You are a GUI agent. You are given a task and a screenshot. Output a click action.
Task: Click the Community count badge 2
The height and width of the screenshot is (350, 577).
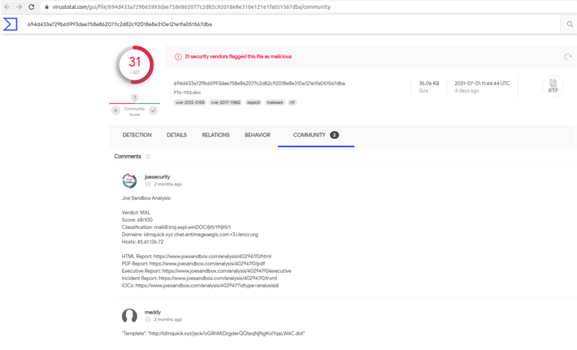point(334,135)
